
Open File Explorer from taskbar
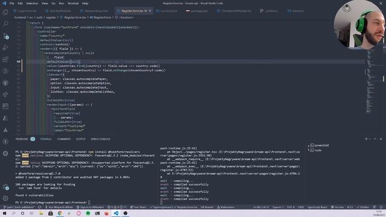click(x=41, y=213)
